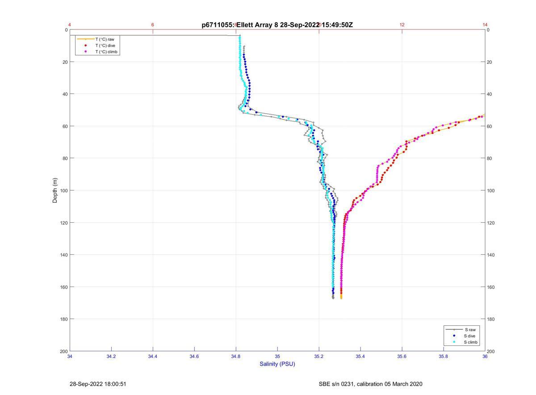
Task: Click the salinity tick label '35.6'
Action: click(x=402, y=356)
